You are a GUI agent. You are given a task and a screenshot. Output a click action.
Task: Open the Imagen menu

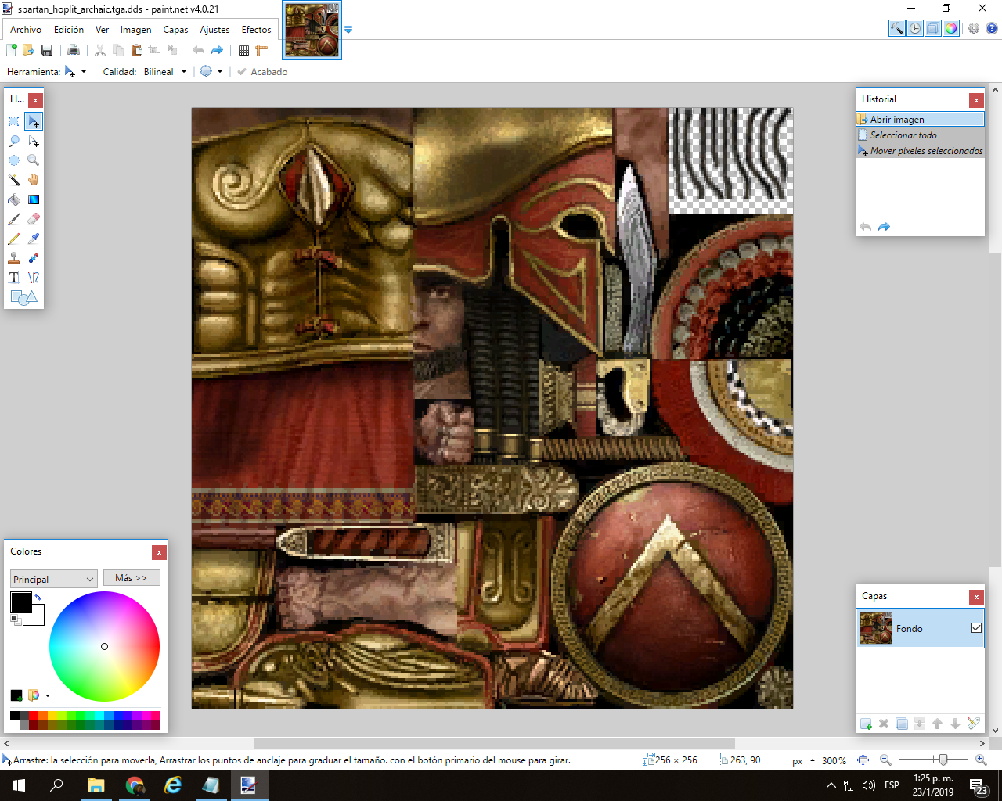pyautogui.click(x=135, y=29)
